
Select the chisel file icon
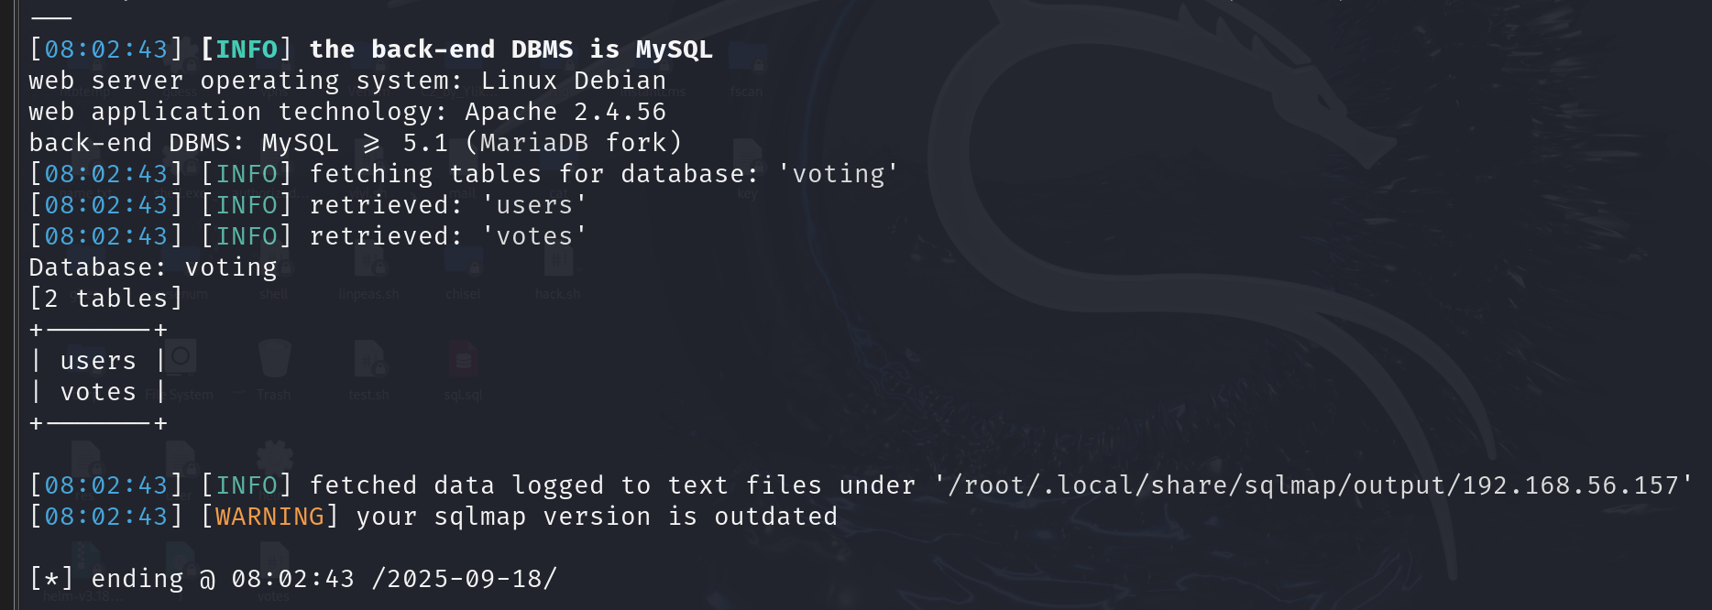tap(463, 267)
